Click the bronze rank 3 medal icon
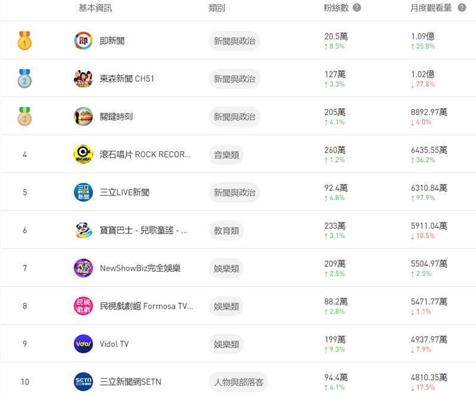Screen dimensions: 476x395 (24, 116)
